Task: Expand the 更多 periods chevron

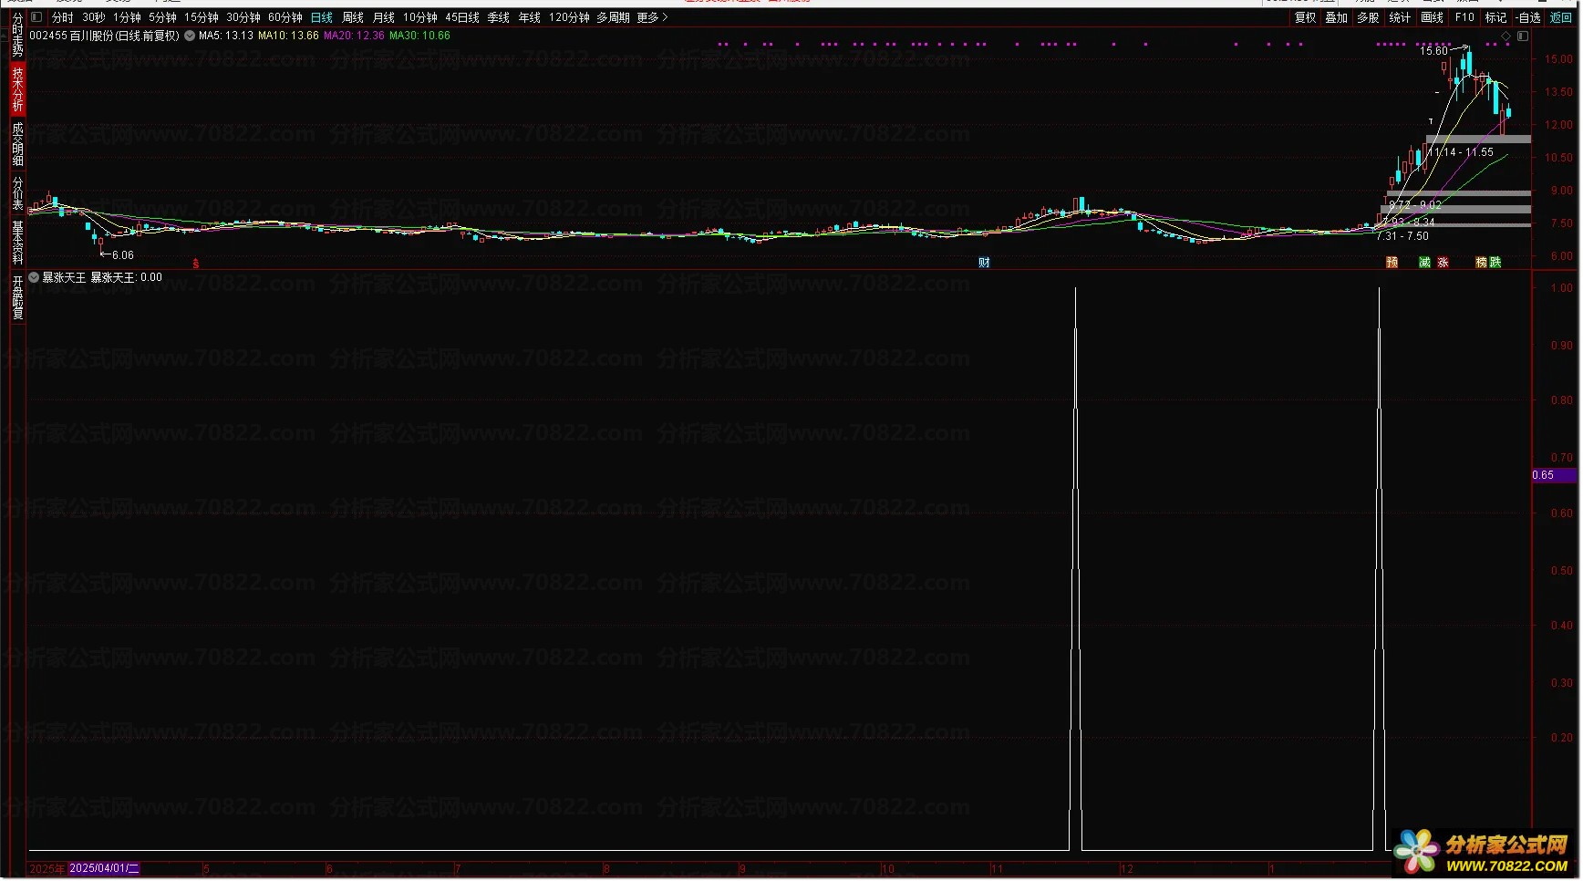Action: pyautogui.click(x=665, y=17)
